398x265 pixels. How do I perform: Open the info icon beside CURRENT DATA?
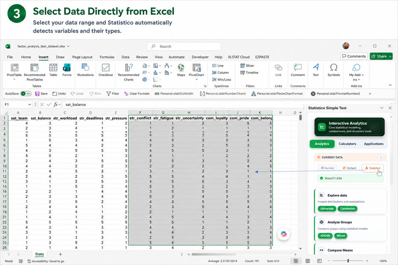pyautogui.click(x=381, y=157)
